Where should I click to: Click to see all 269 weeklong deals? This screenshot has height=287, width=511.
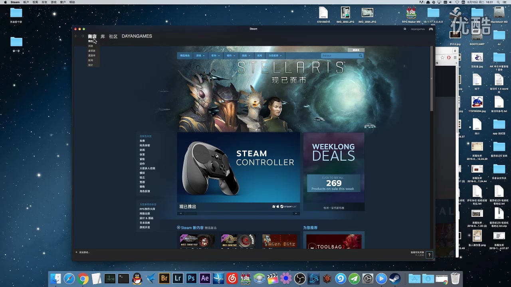pos(334,183)
